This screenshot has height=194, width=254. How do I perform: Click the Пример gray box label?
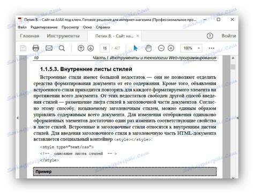pyautogui.click(x=43, y=172)
